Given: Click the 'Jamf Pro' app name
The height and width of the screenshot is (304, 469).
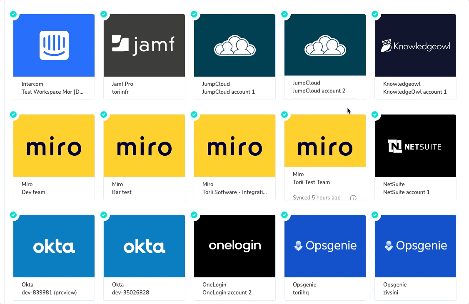Looking at the screenshot, I should pyautogui.click(x=122, y=84).
